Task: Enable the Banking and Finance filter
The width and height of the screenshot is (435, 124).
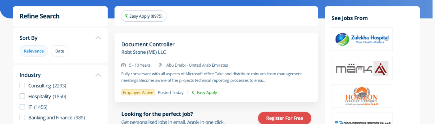Action: (x=22, y=117)
